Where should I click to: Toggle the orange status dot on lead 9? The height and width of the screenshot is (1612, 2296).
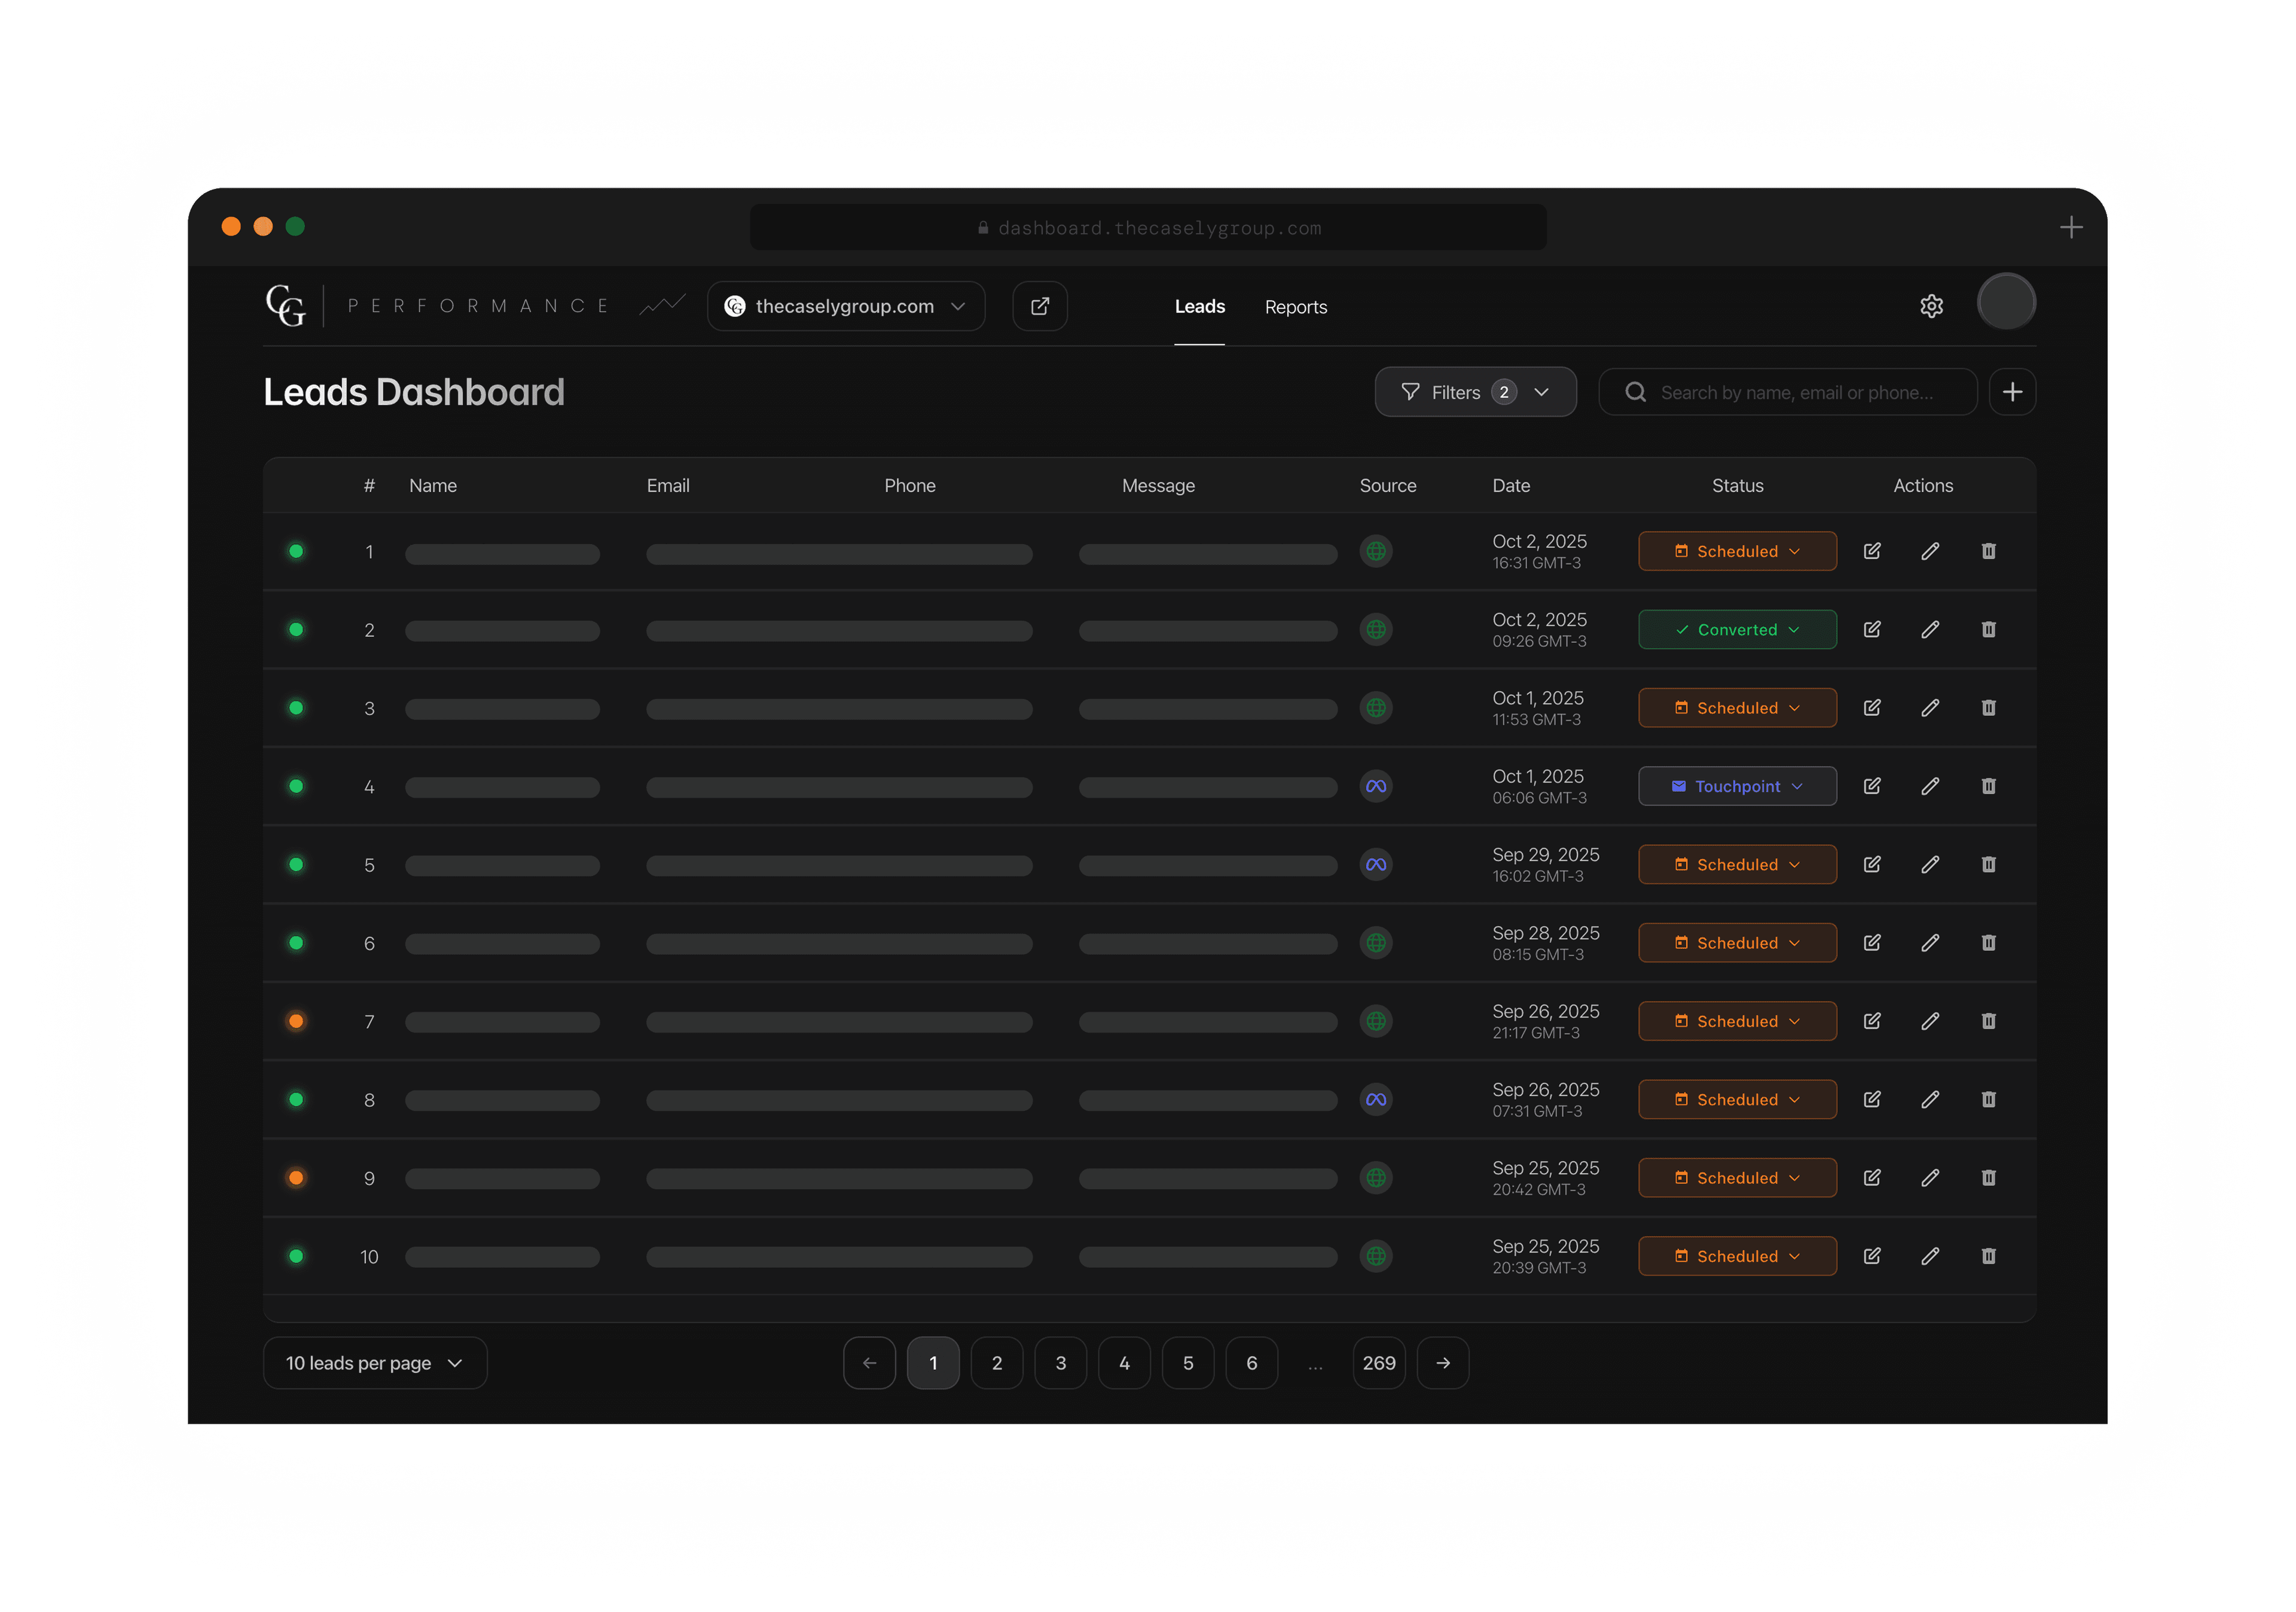(296, 1178)
